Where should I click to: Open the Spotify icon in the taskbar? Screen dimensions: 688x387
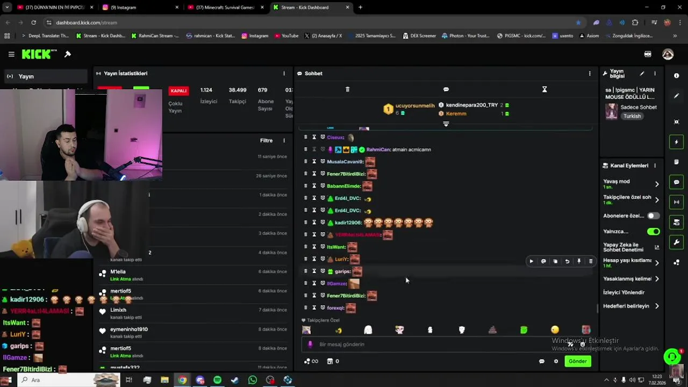[x=217, y=380]
